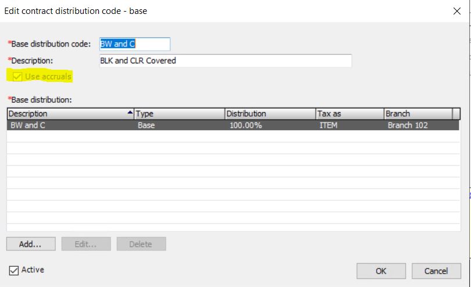Click the Base distribution code field

[x=134, y=45]
